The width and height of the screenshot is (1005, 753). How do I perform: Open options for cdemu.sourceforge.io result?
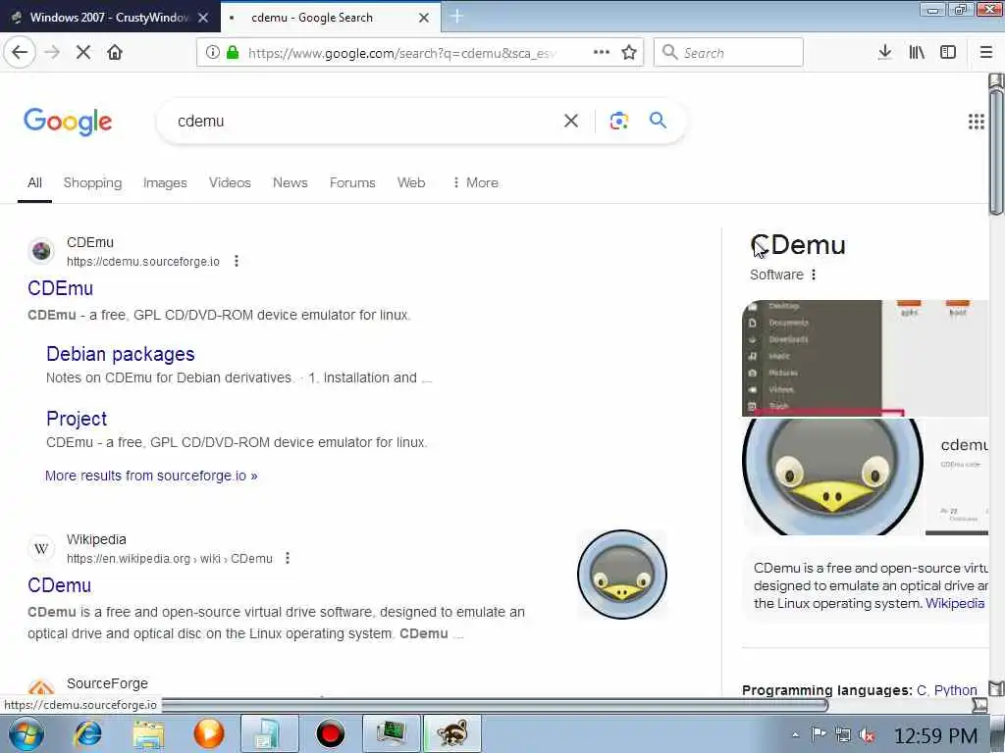coord(237,261)
